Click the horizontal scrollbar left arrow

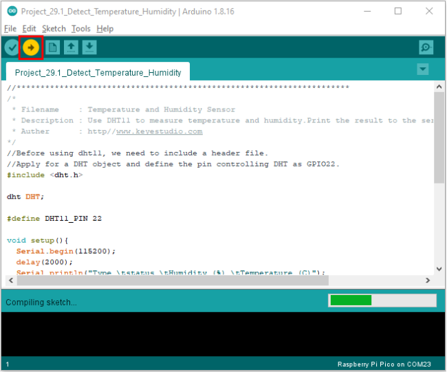(11, 281)
